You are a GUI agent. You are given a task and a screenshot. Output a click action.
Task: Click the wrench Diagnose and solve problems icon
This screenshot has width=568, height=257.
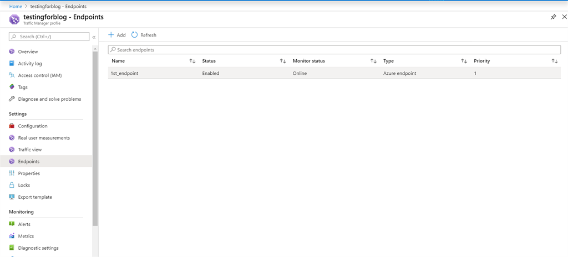click(x=12, y=99)
